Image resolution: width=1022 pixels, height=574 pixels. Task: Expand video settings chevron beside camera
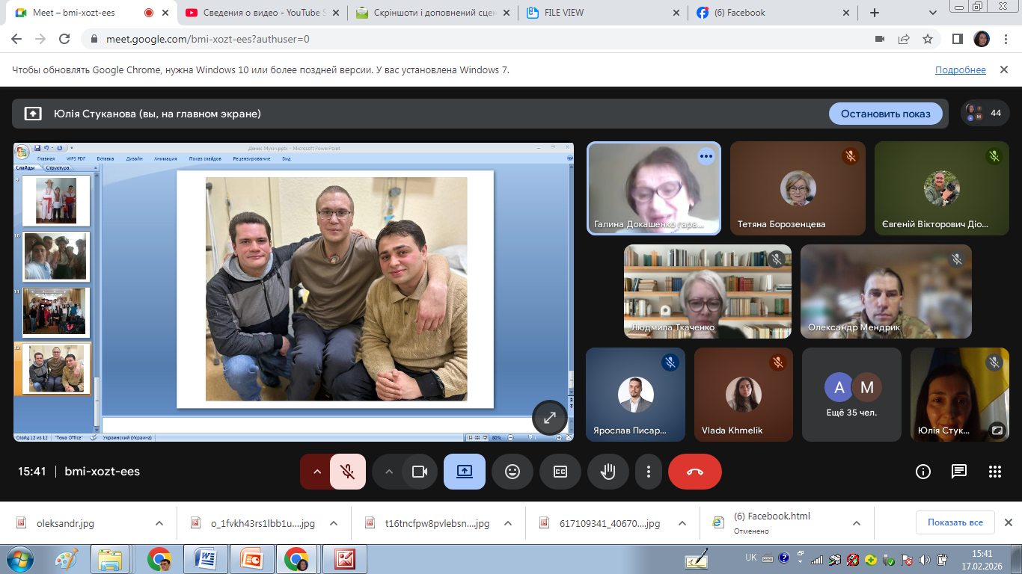point(388,472)
